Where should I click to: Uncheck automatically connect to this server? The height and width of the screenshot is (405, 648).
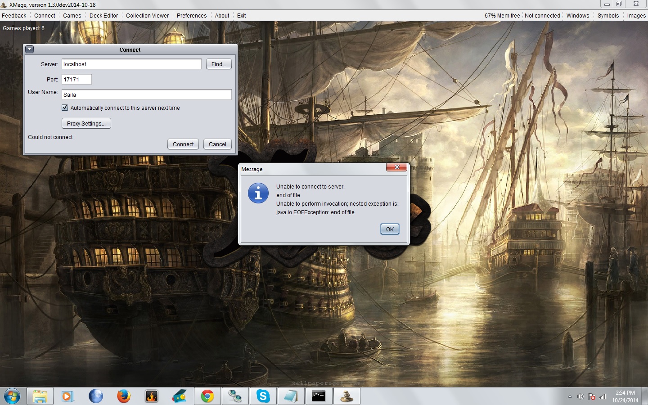click(65, 108)
